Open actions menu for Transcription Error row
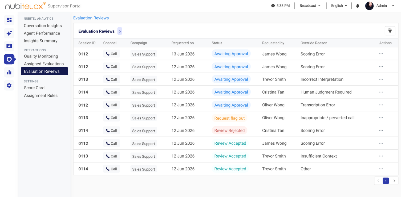 click(381, 105)
